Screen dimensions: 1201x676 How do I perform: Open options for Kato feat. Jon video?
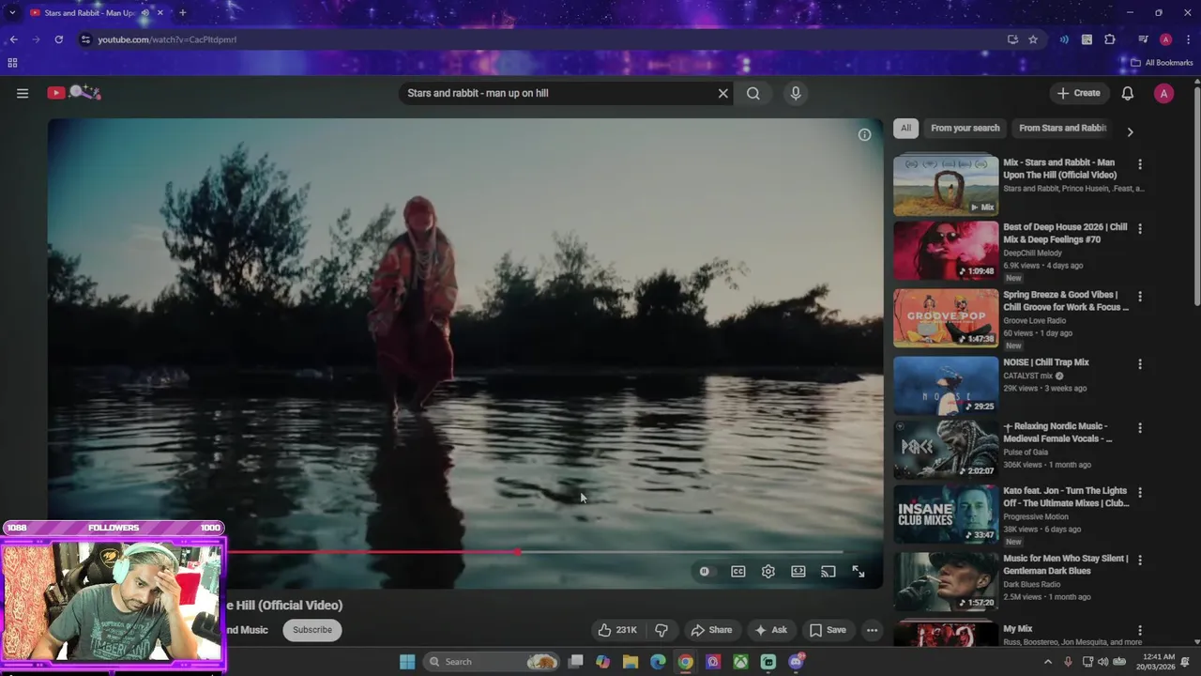(1140, 492)
